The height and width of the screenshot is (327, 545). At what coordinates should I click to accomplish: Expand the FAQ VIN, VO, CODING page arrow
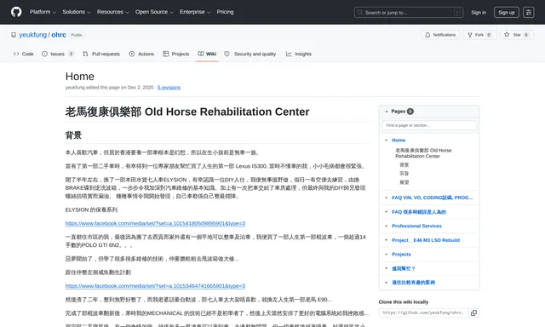pos(386,198)
